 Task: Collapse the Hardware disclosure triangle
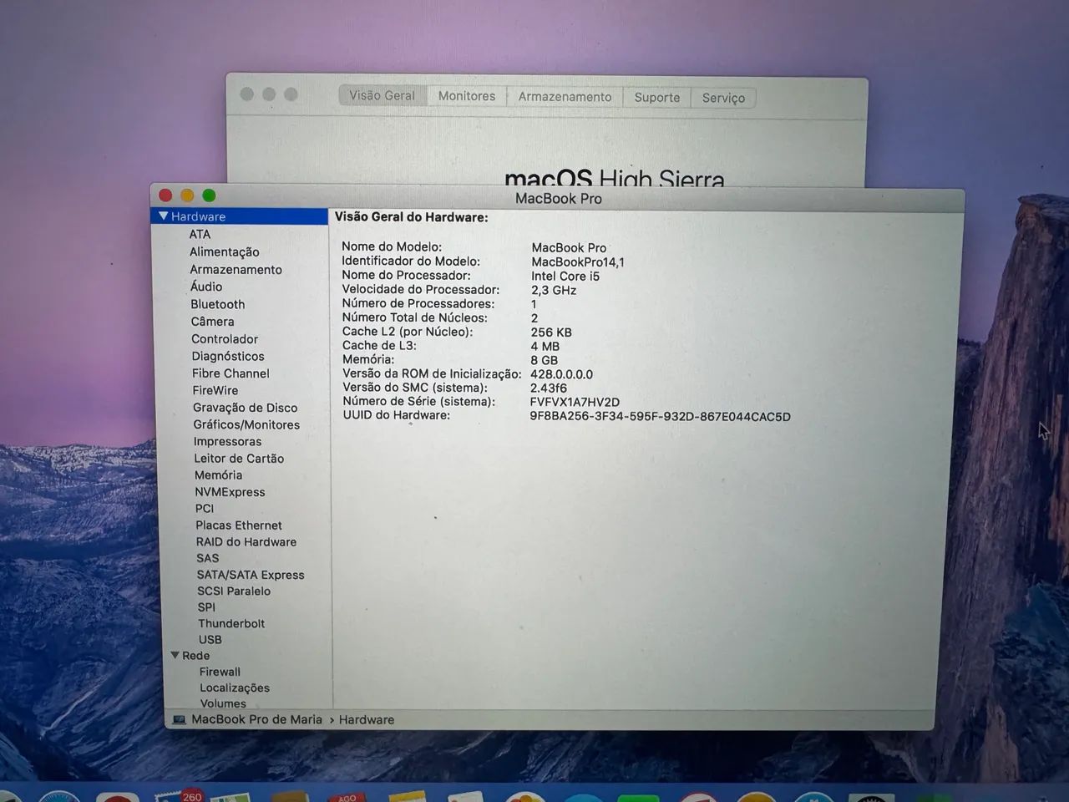[163, 216]
